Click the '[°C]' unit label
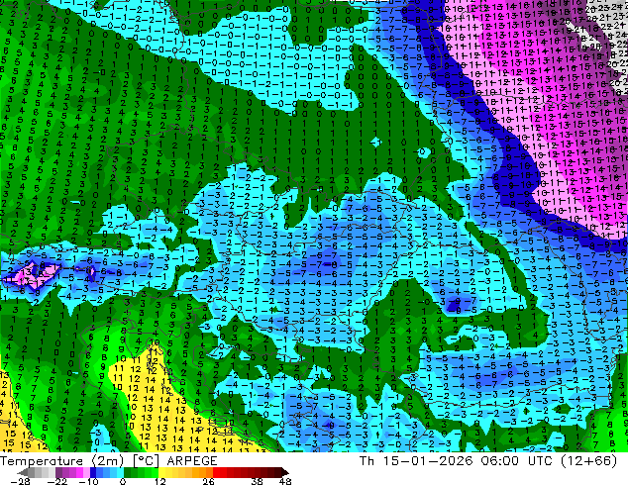 [x=146, y=461]
